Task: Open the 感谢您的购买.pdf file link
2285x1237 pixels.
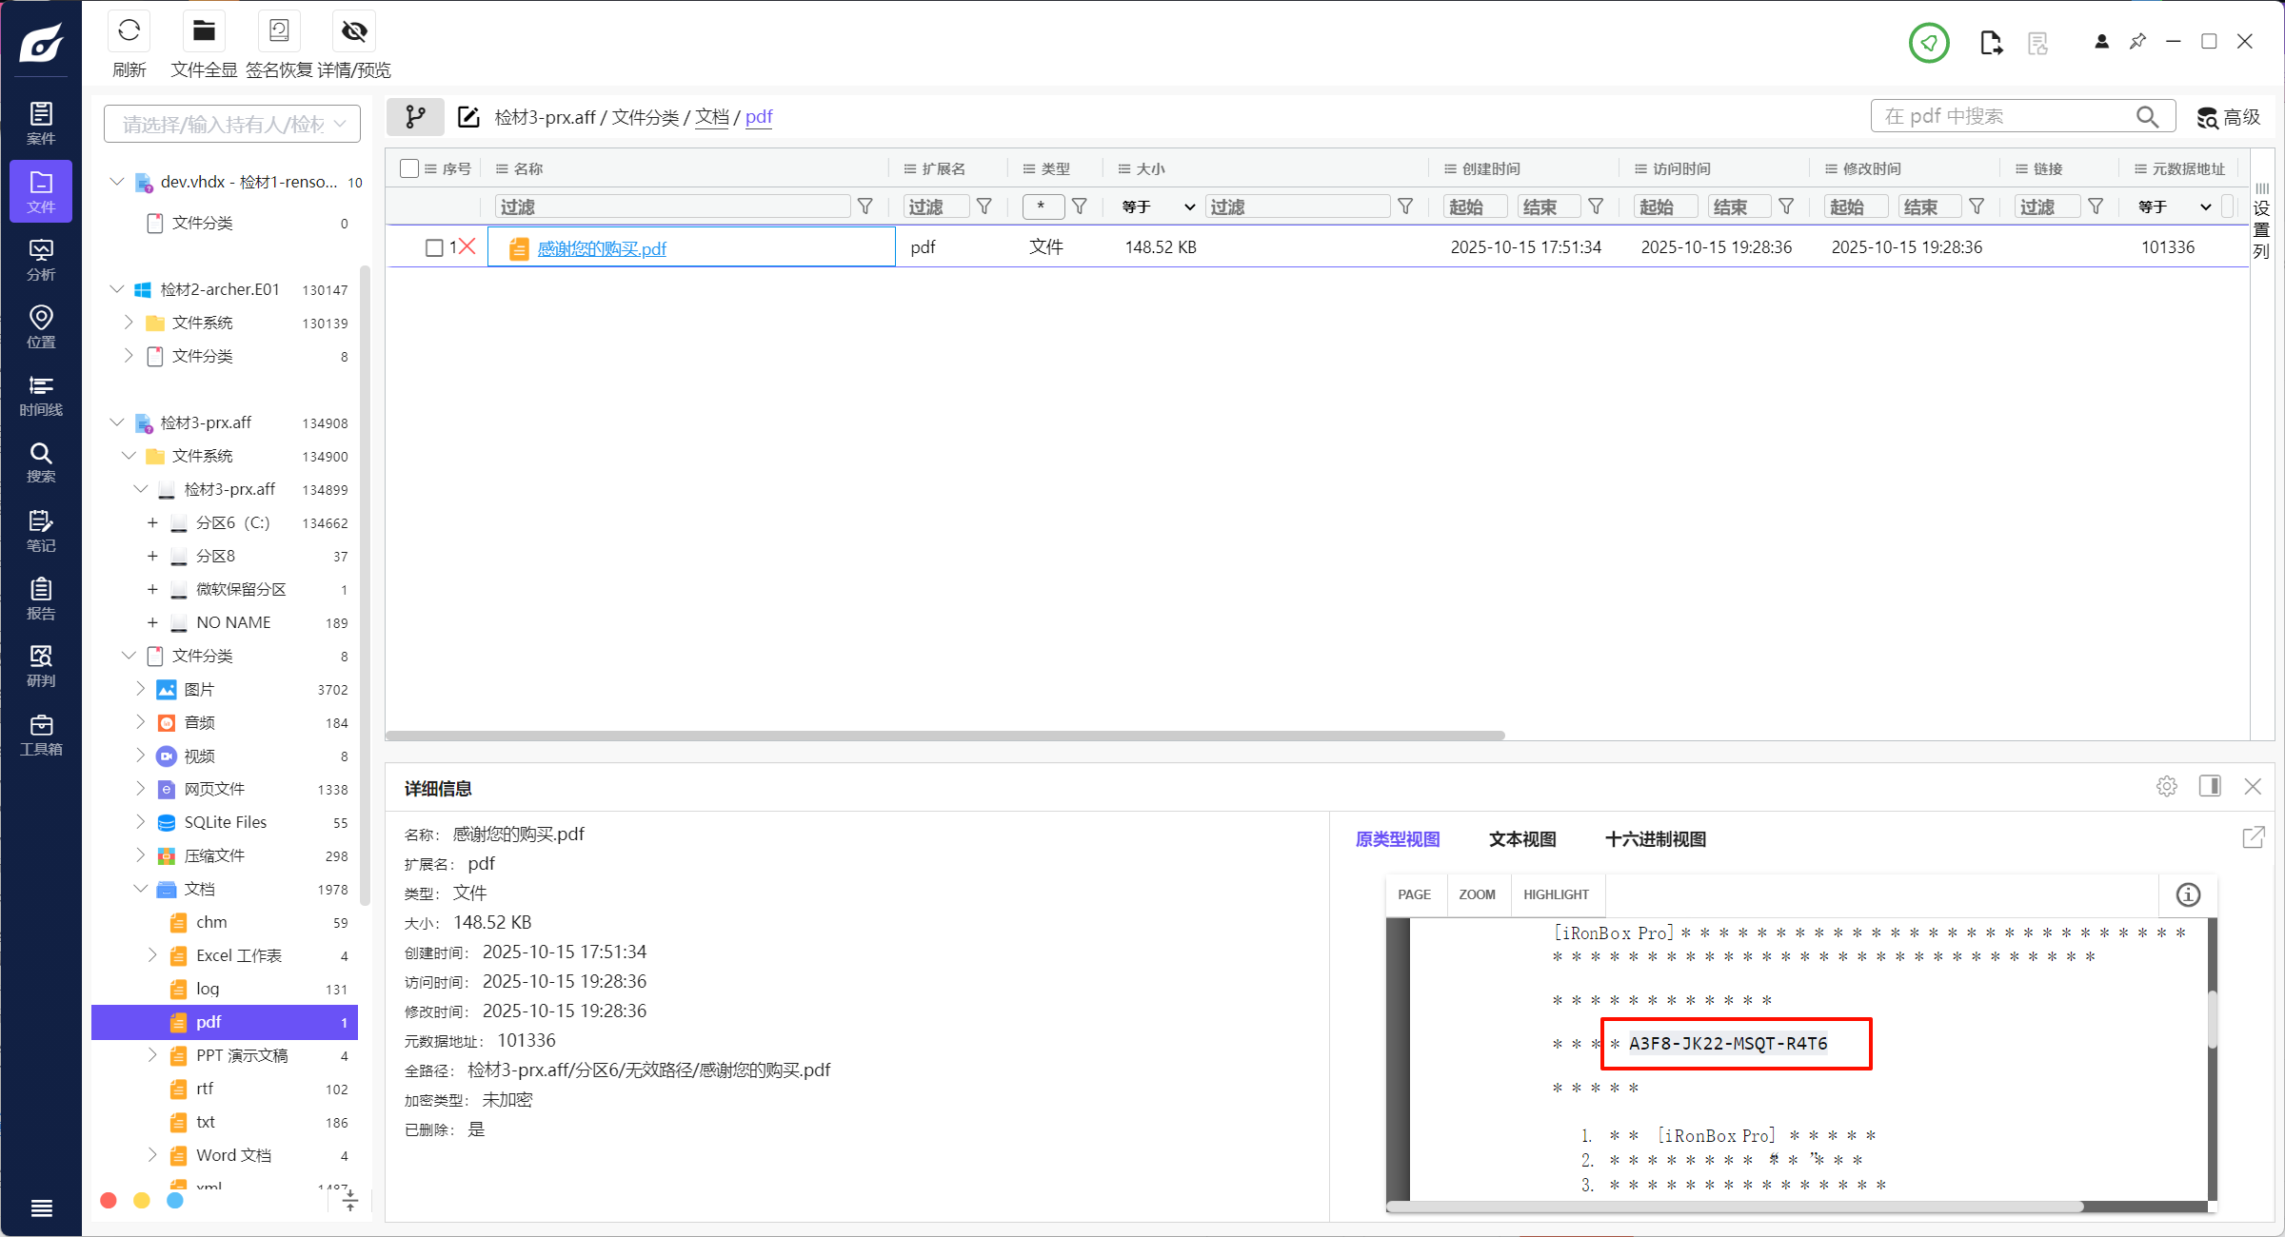Action: [x=602, y=248]
